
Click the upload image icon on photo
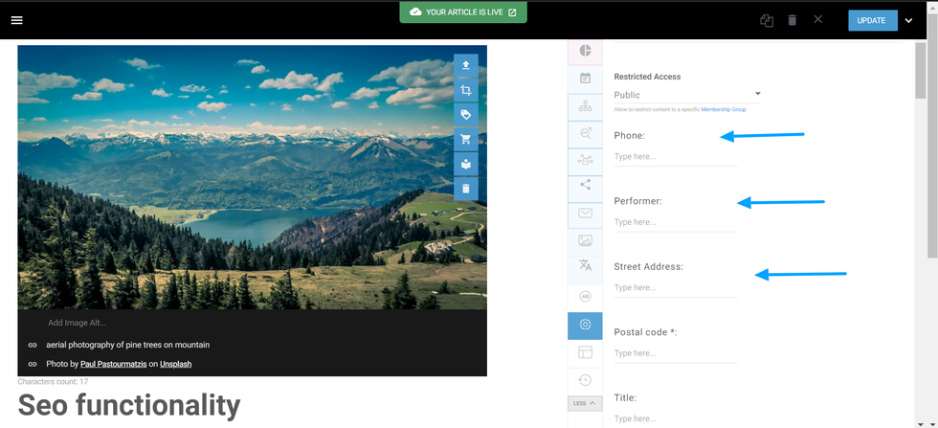coord(465,66)
